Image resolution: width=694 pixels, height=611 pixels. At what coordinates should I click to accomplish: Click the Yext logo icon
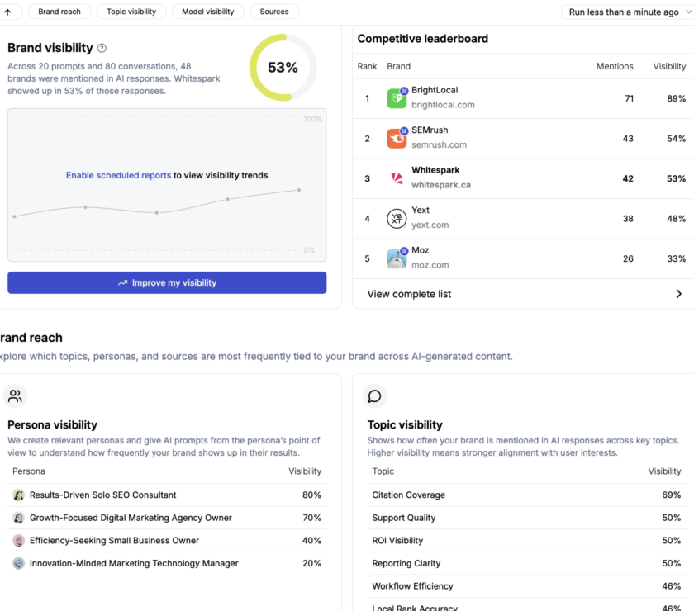click(397, 219)
